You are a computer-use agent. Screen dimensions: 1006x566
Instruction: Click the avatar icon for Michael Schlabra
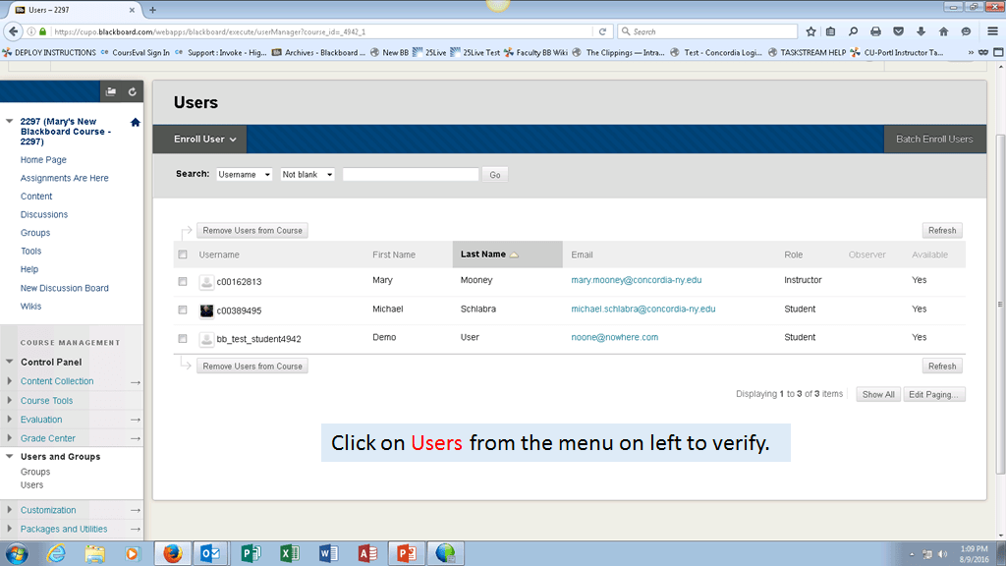click(x=206, y=310)
